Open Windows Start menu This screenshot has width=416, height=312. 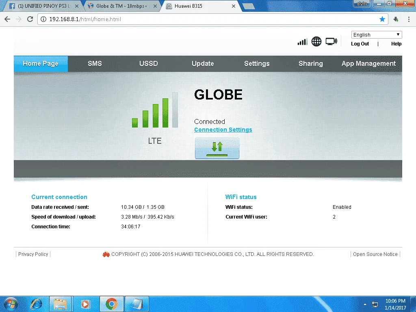coord(11,304)
